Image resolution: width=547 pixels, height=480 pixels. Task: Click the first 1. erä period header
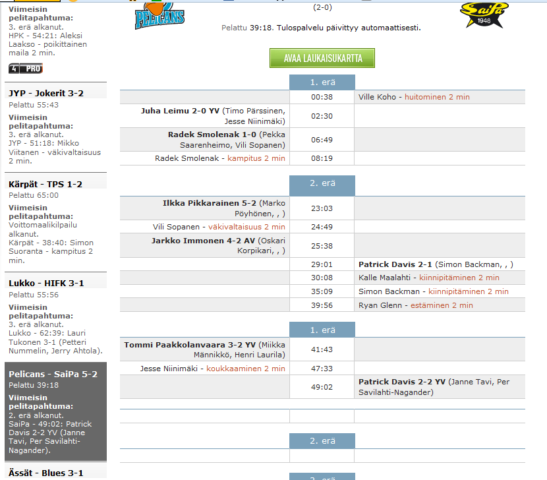(x=322, y=82)
